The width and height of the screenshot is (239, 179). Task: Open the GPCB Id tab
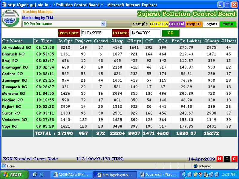pos(177,24)
